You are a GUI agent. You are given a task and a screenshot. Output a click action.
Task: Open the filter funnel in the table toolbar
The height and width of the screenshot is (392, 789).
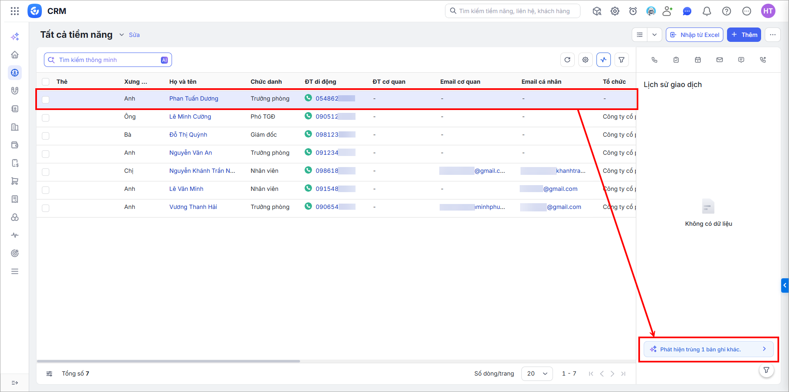pyautogui.click(x=622, y=60)
